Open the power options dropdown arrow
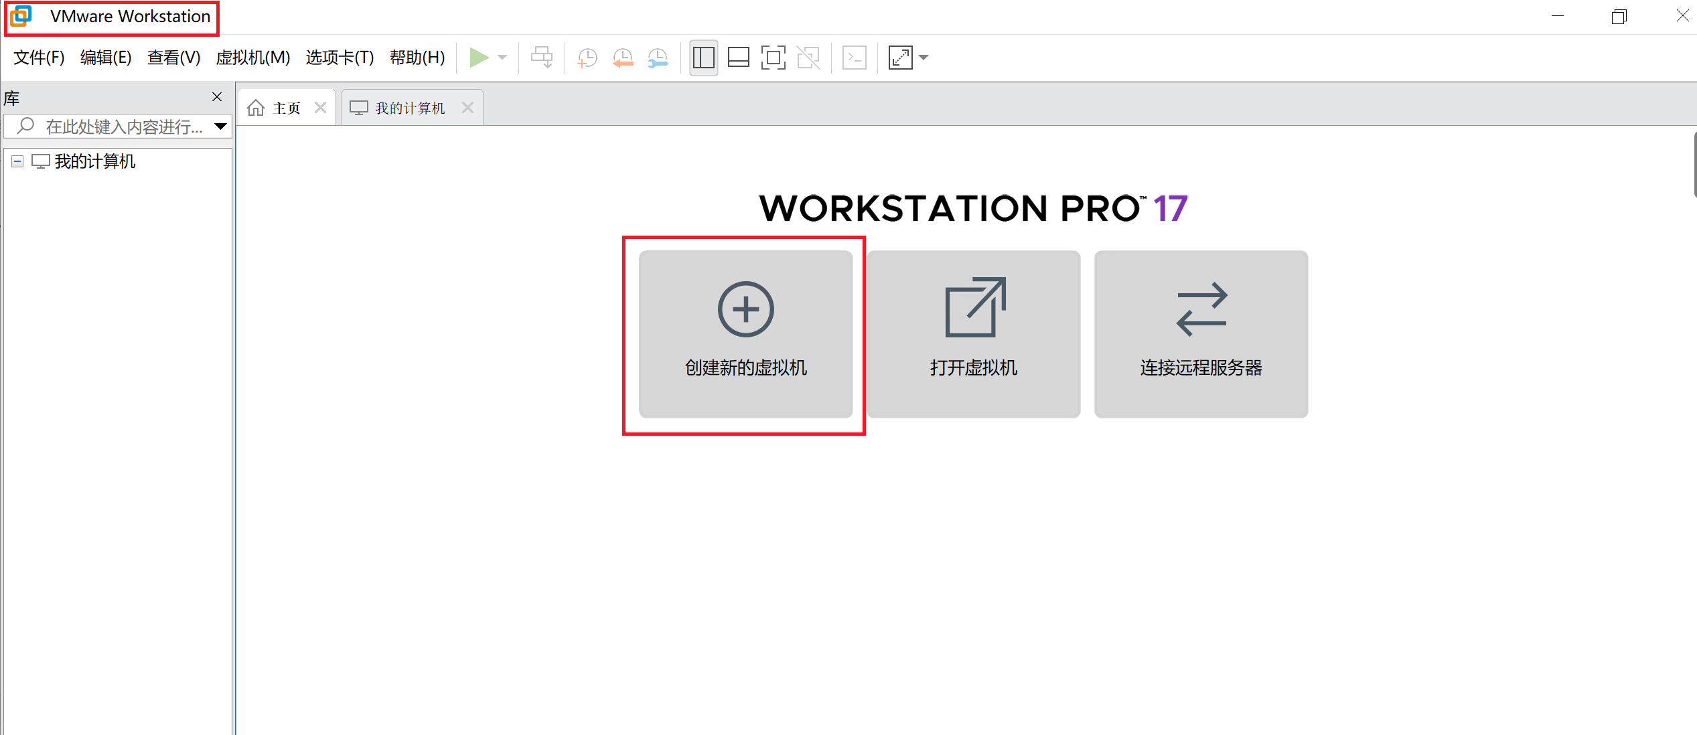Viewport: 1697px width, 735px height. coord(502,58)
